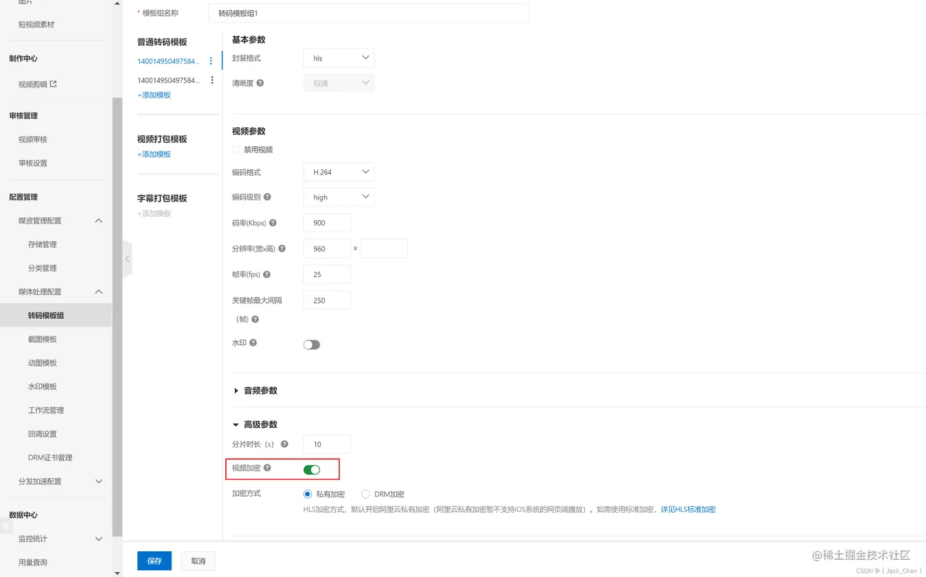926x577 pixels.
Task: Open 分类管理 in the sidebar
Action: [x=42, y=269]
